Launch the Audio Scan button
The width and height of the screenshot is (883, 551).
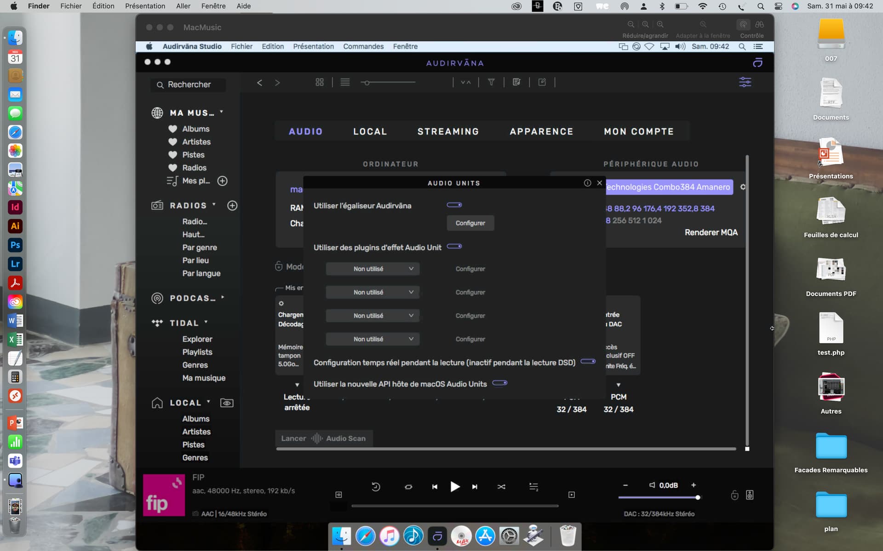[x=324, y=439]
